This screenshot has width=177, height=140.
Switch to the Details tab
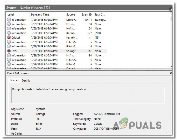[26, 80]
